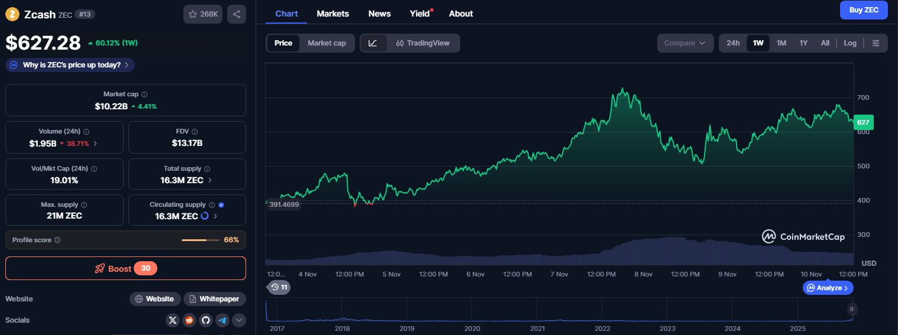Select the Market cap toggle option

pyautogui.click(x=327, y=43)
